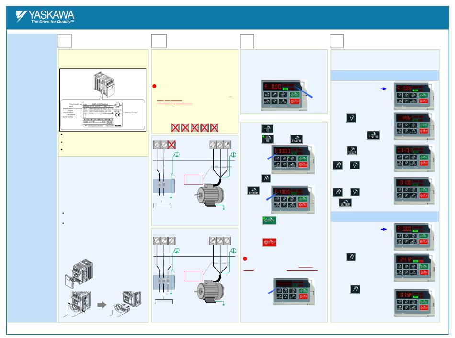Click the two-pole fuse block in the upper wiring diagram
This screenshot has width=455, height=338.
click(x=164, y=186)
